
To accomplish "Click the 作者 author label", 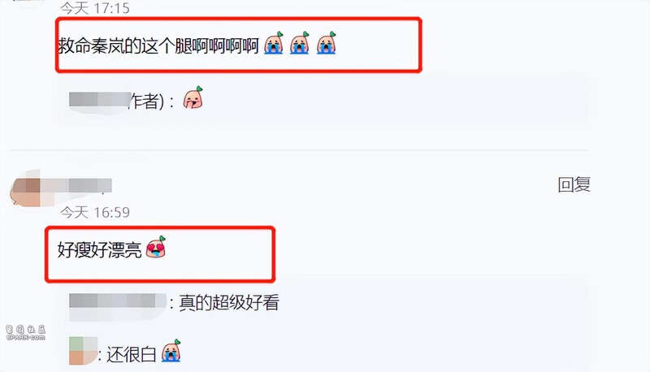I will point(145,101).
